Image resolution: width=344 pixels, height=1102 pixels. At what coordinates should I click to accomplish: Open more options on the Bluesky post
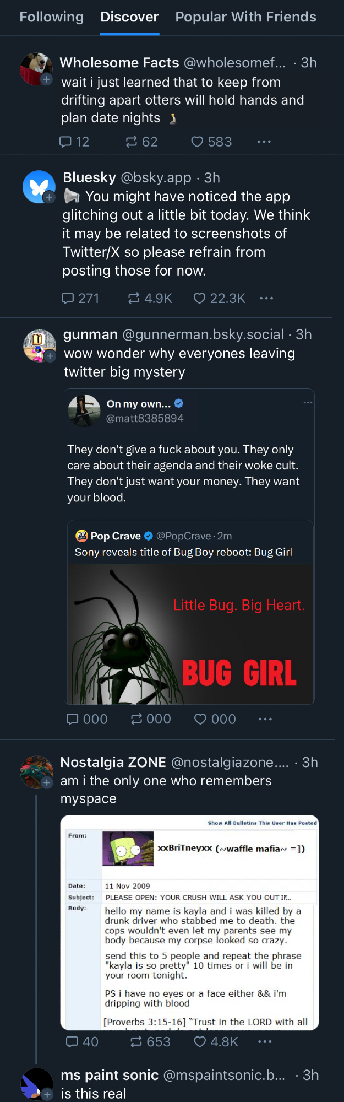tap(266, 299)
